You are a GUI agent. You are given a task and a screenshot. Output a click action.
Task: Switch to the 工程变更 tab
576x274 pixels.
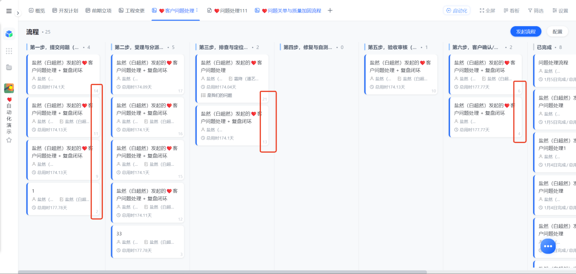click(132, 10)
